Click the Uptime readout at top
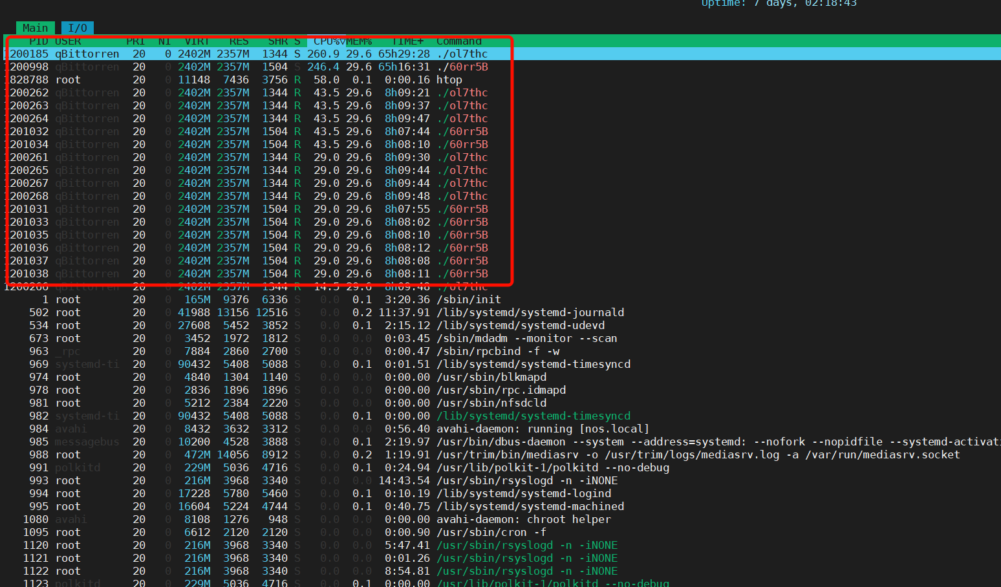The image size is (1001, 587). (779, 3)
